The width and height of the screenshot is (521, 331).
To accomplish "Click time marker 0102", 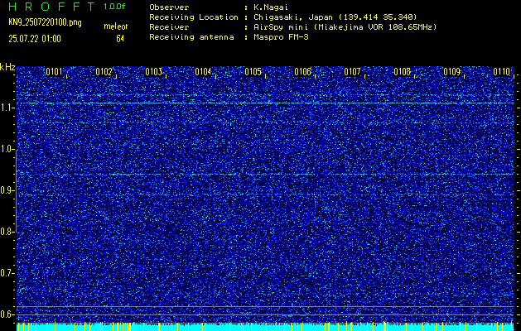I will pyautogui.click(x=104, y=72).
